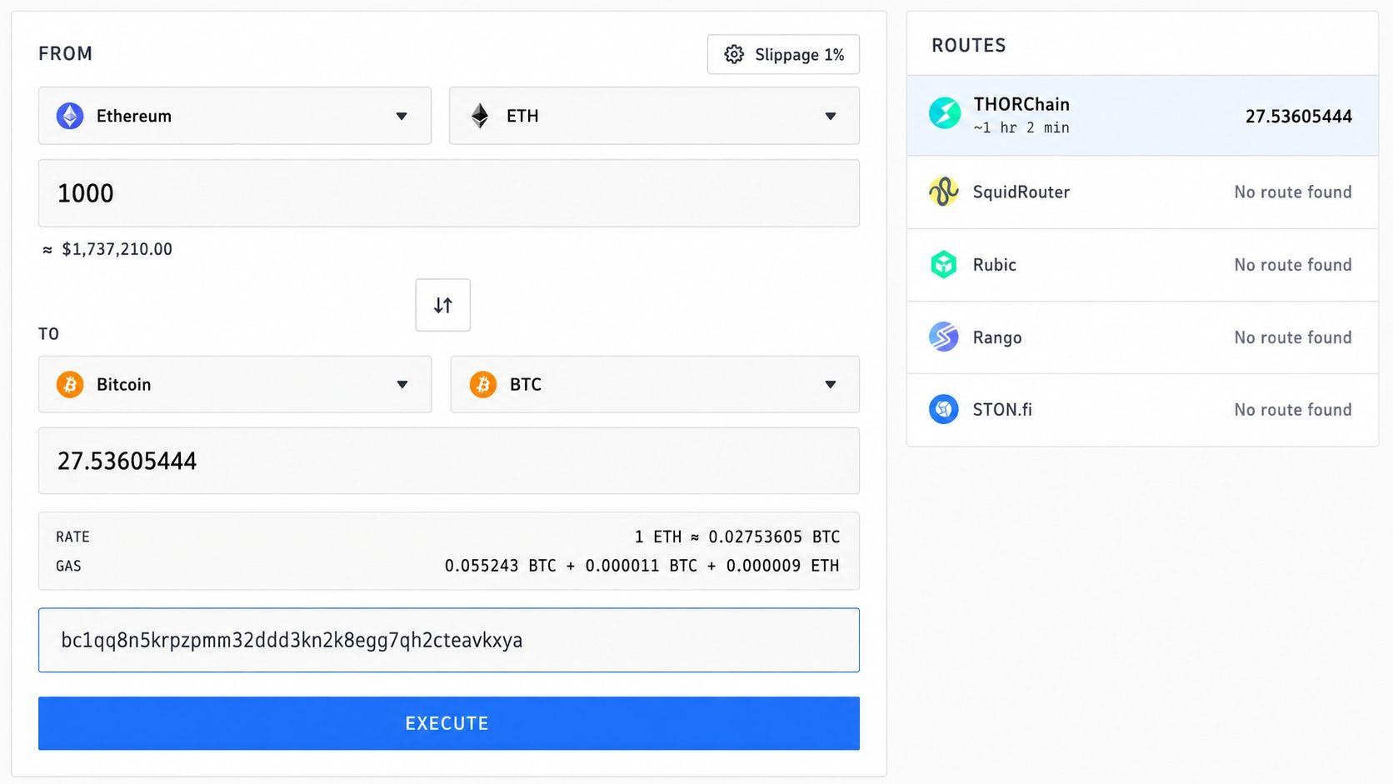Click the ETH token diamond icon

[480, 116]
